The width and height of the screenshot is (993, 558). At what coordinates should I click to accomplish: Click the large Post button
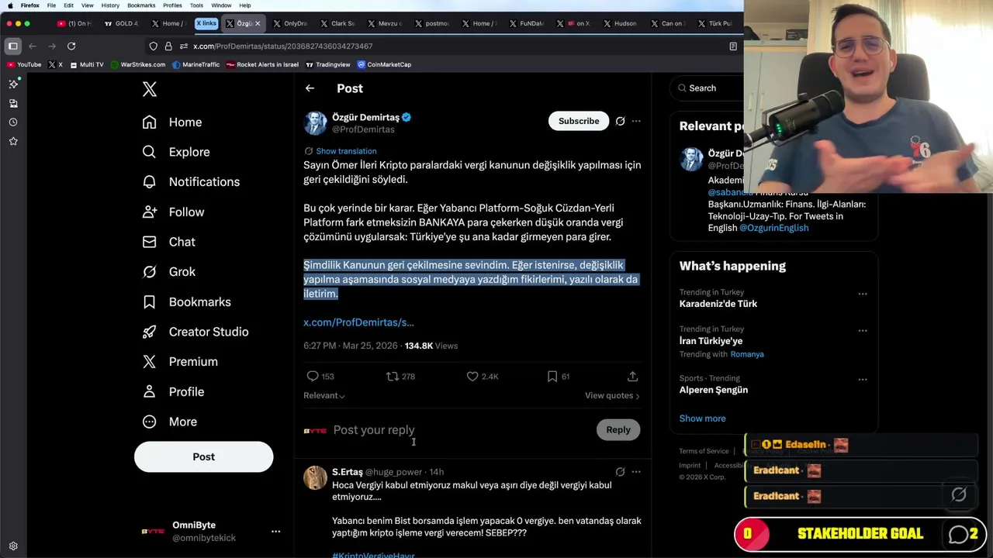(x=203, y=456)
